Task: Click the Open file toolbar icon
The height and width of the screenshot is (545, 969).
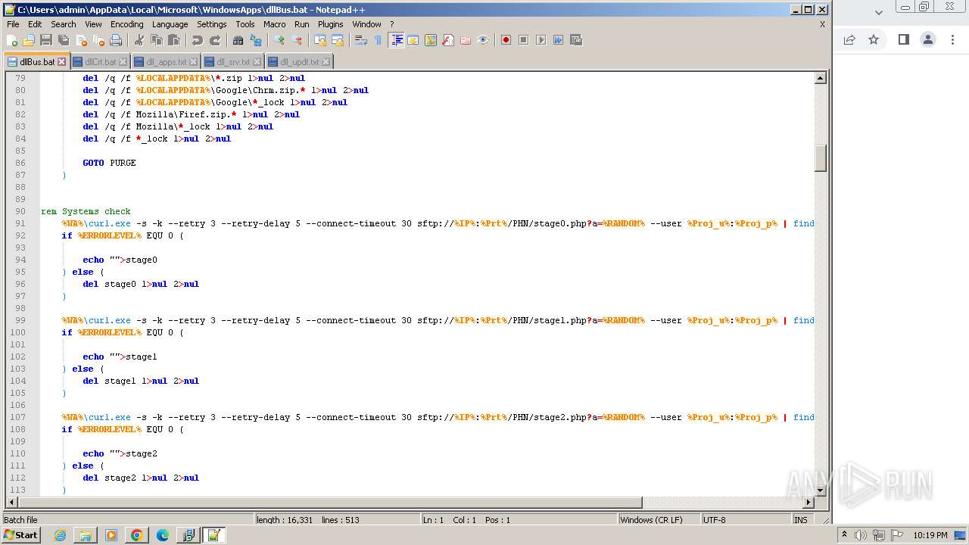Action: (x=29, y=40)
